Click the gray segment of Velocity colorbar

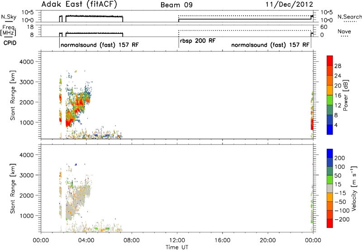click(330, 188)
